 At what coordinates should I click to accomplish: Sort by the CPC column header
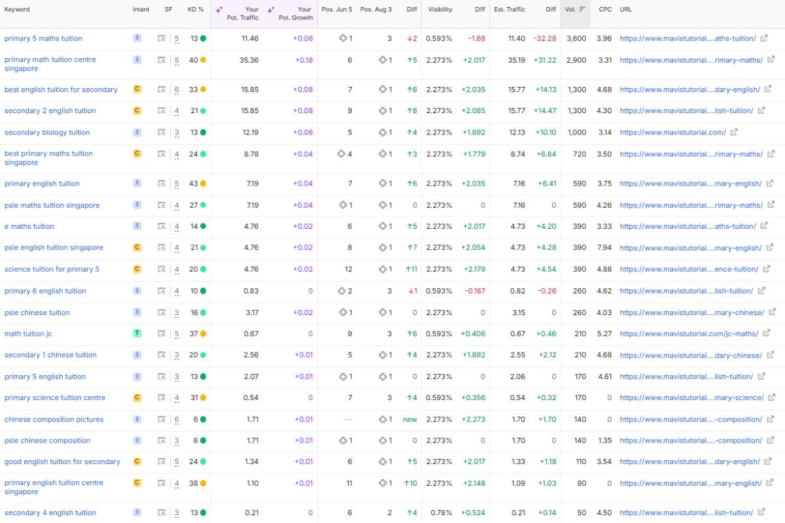click(x=605, y=10)
